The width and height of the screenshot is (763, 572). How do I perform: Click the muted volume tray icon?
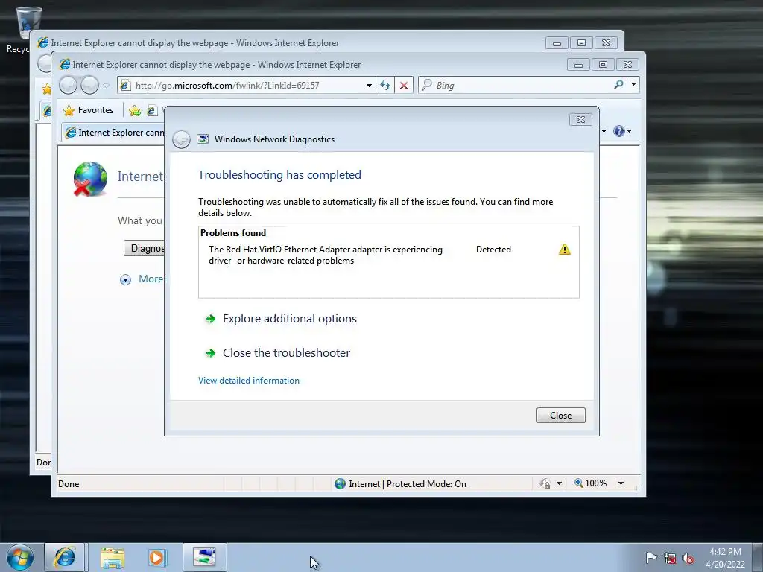(x=688, y=559)
